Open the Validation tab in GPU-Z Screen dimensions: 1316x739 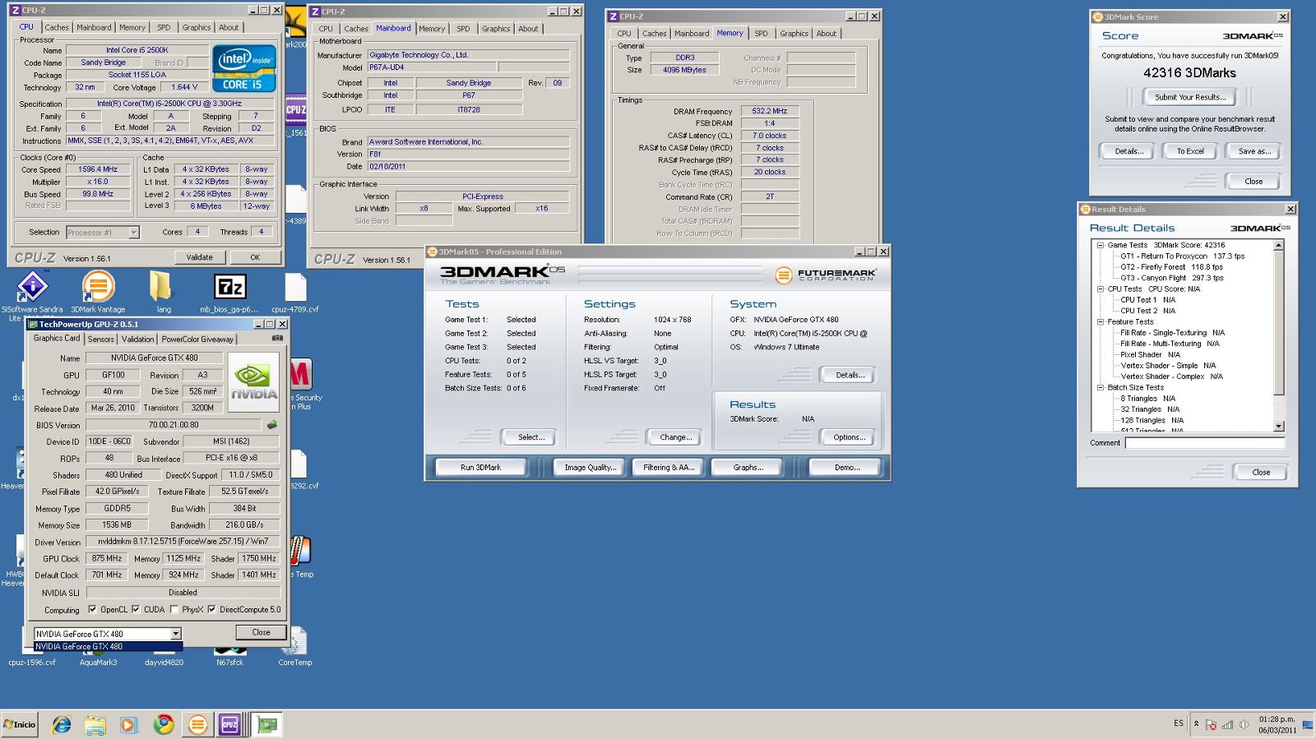pos(137,339)
